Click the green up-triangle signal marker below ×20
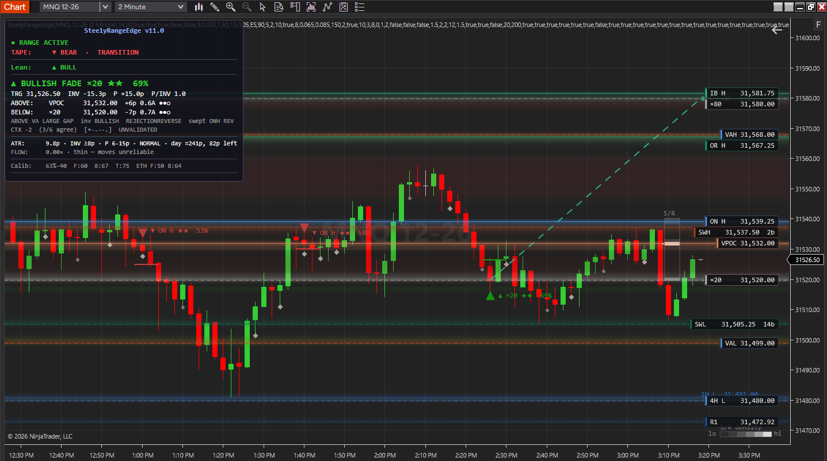This screenshot has height=461, width=827. pos(490,295)
